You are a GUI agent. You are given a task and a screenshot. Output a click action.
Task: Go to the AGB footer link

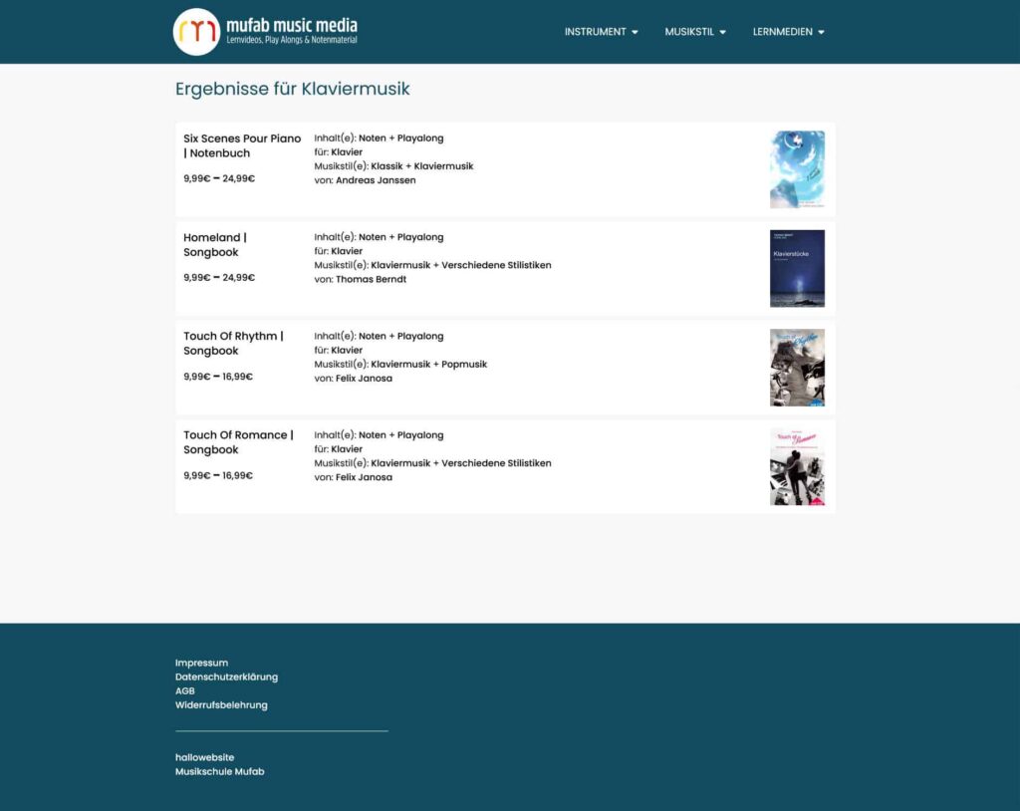point(185,690)
